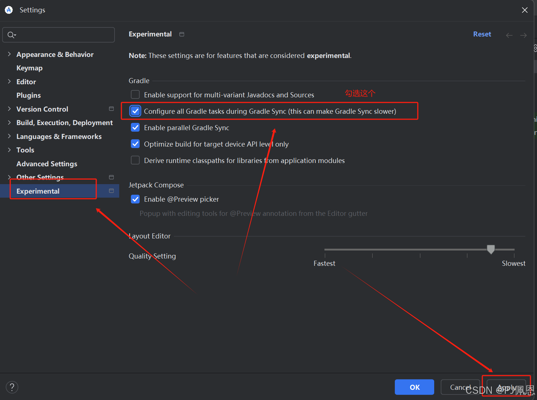Expand the Build, Execution, Deployment section

[9, 123]
